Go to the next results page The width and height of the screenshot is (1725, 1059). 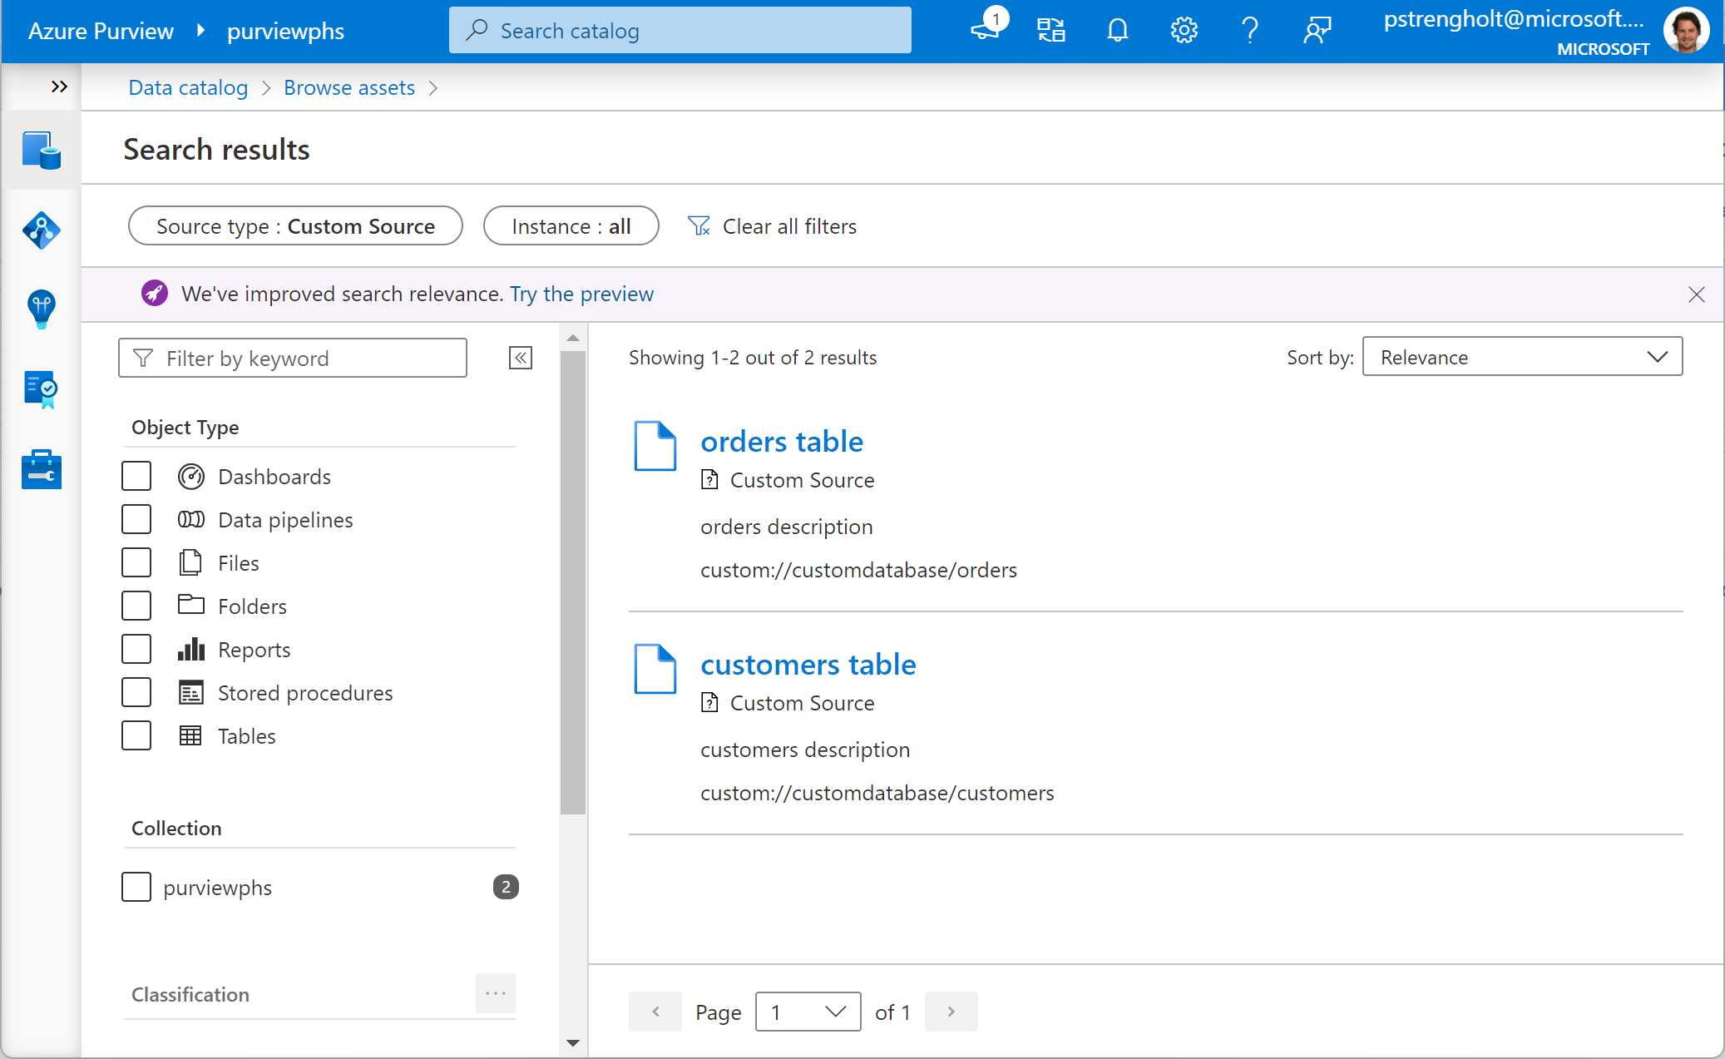(951, 1012)
